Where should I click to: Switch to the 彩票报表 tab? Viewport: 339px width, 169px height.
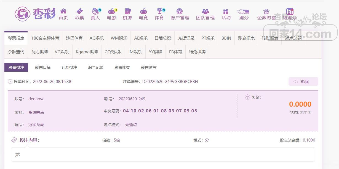point(16,38)
